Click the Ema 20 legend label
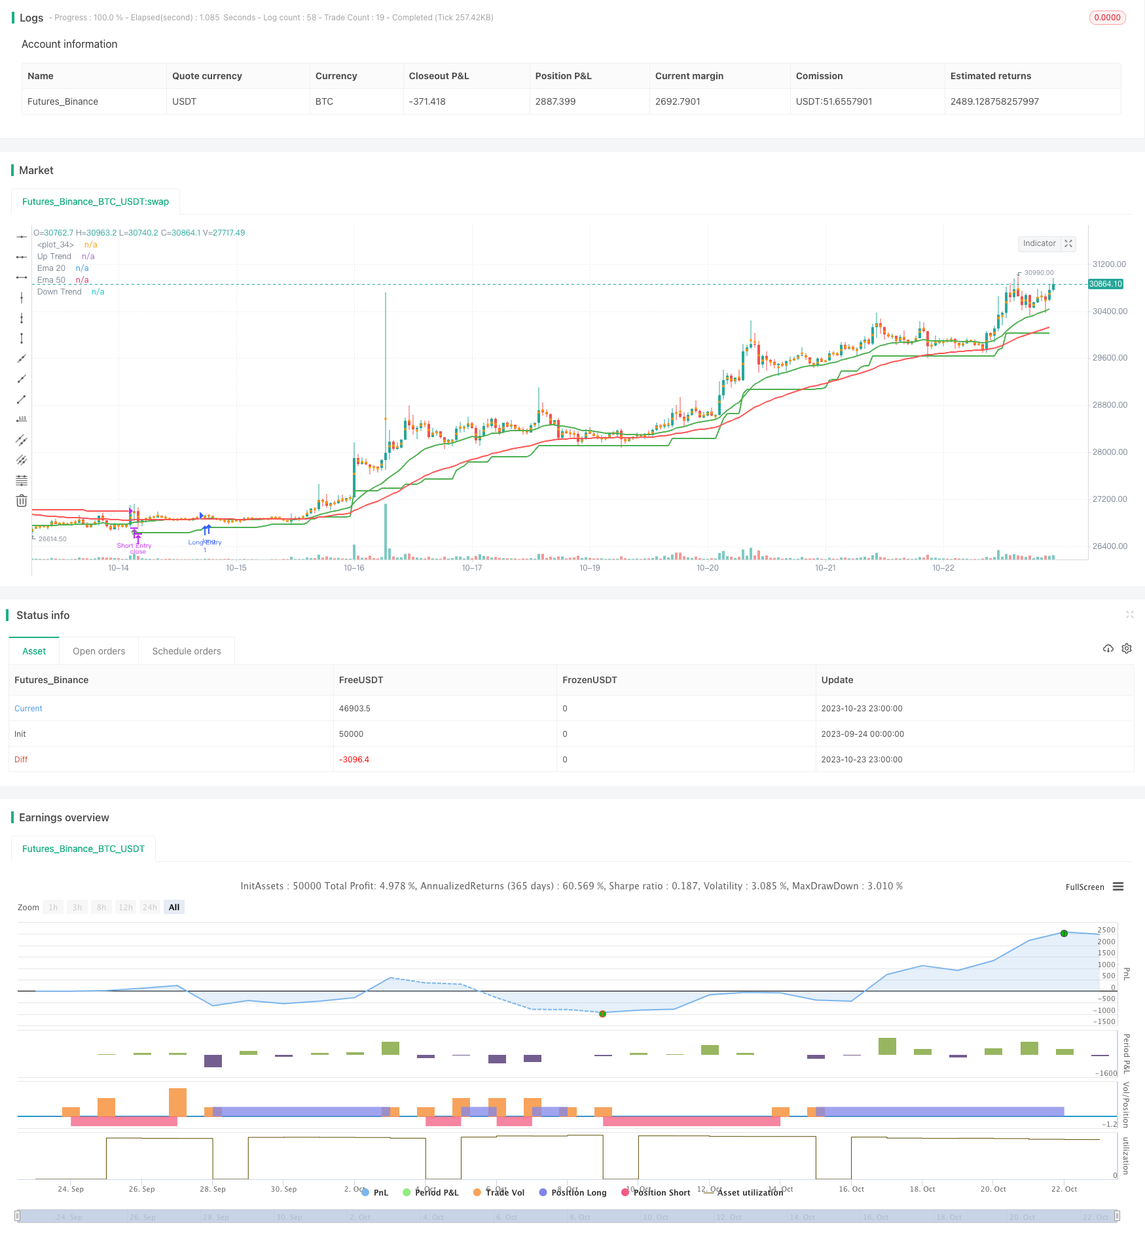 pos(51,268)
